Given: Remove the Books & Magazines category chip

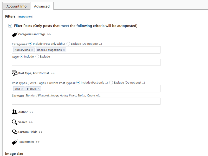Looking at the screenshot, I should (x=64, y=50).
